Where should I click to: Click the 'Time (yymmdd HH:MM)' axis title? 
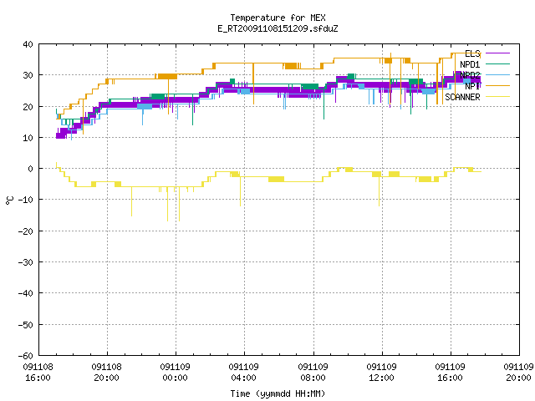(x=278, y=393)
